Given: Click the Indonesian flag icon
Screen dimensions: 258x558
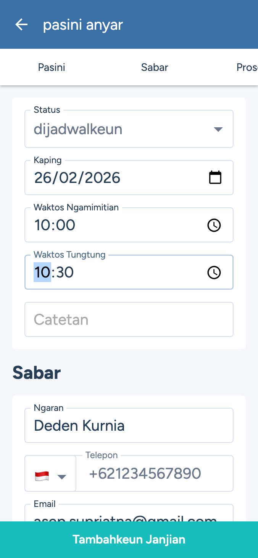Looking at the screenshot, I should [42, 476].
